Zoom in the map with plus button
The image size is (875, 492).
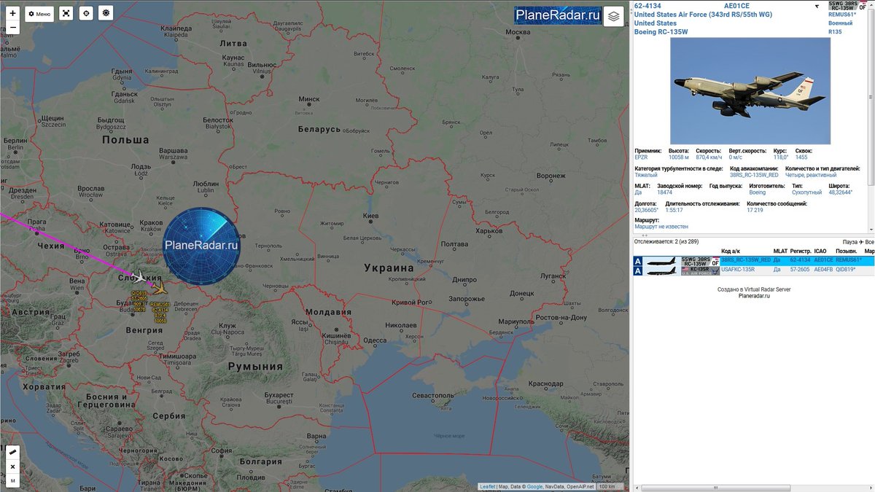click(x=12, y=13)
